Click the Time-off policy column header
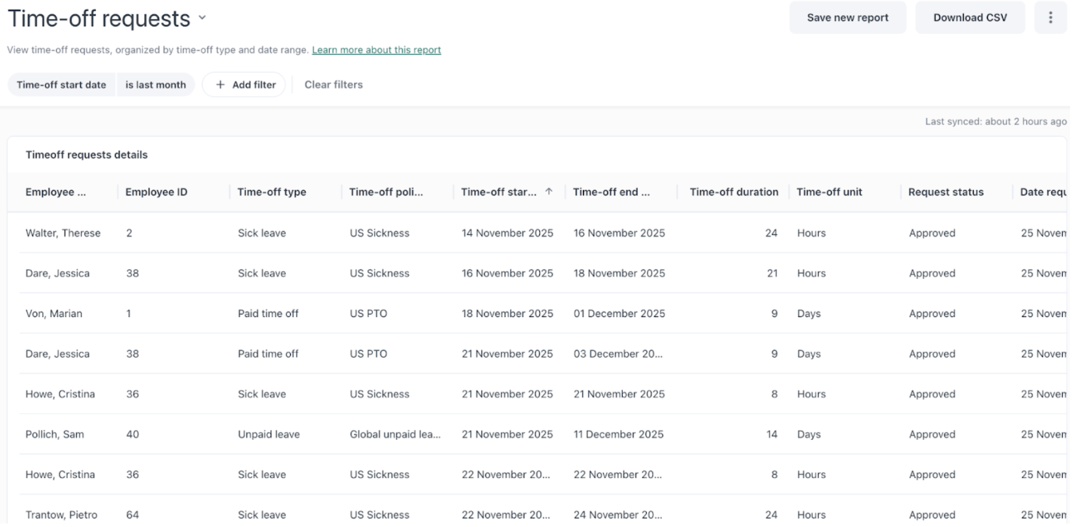The width and height of the screenshot is (1072, 527). click(386, 192)
